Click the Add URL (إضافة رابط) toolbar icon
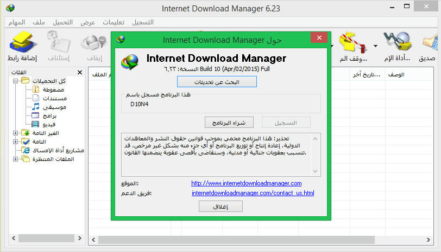The height and width of the screenshot is (252, 441). [22, 46]
